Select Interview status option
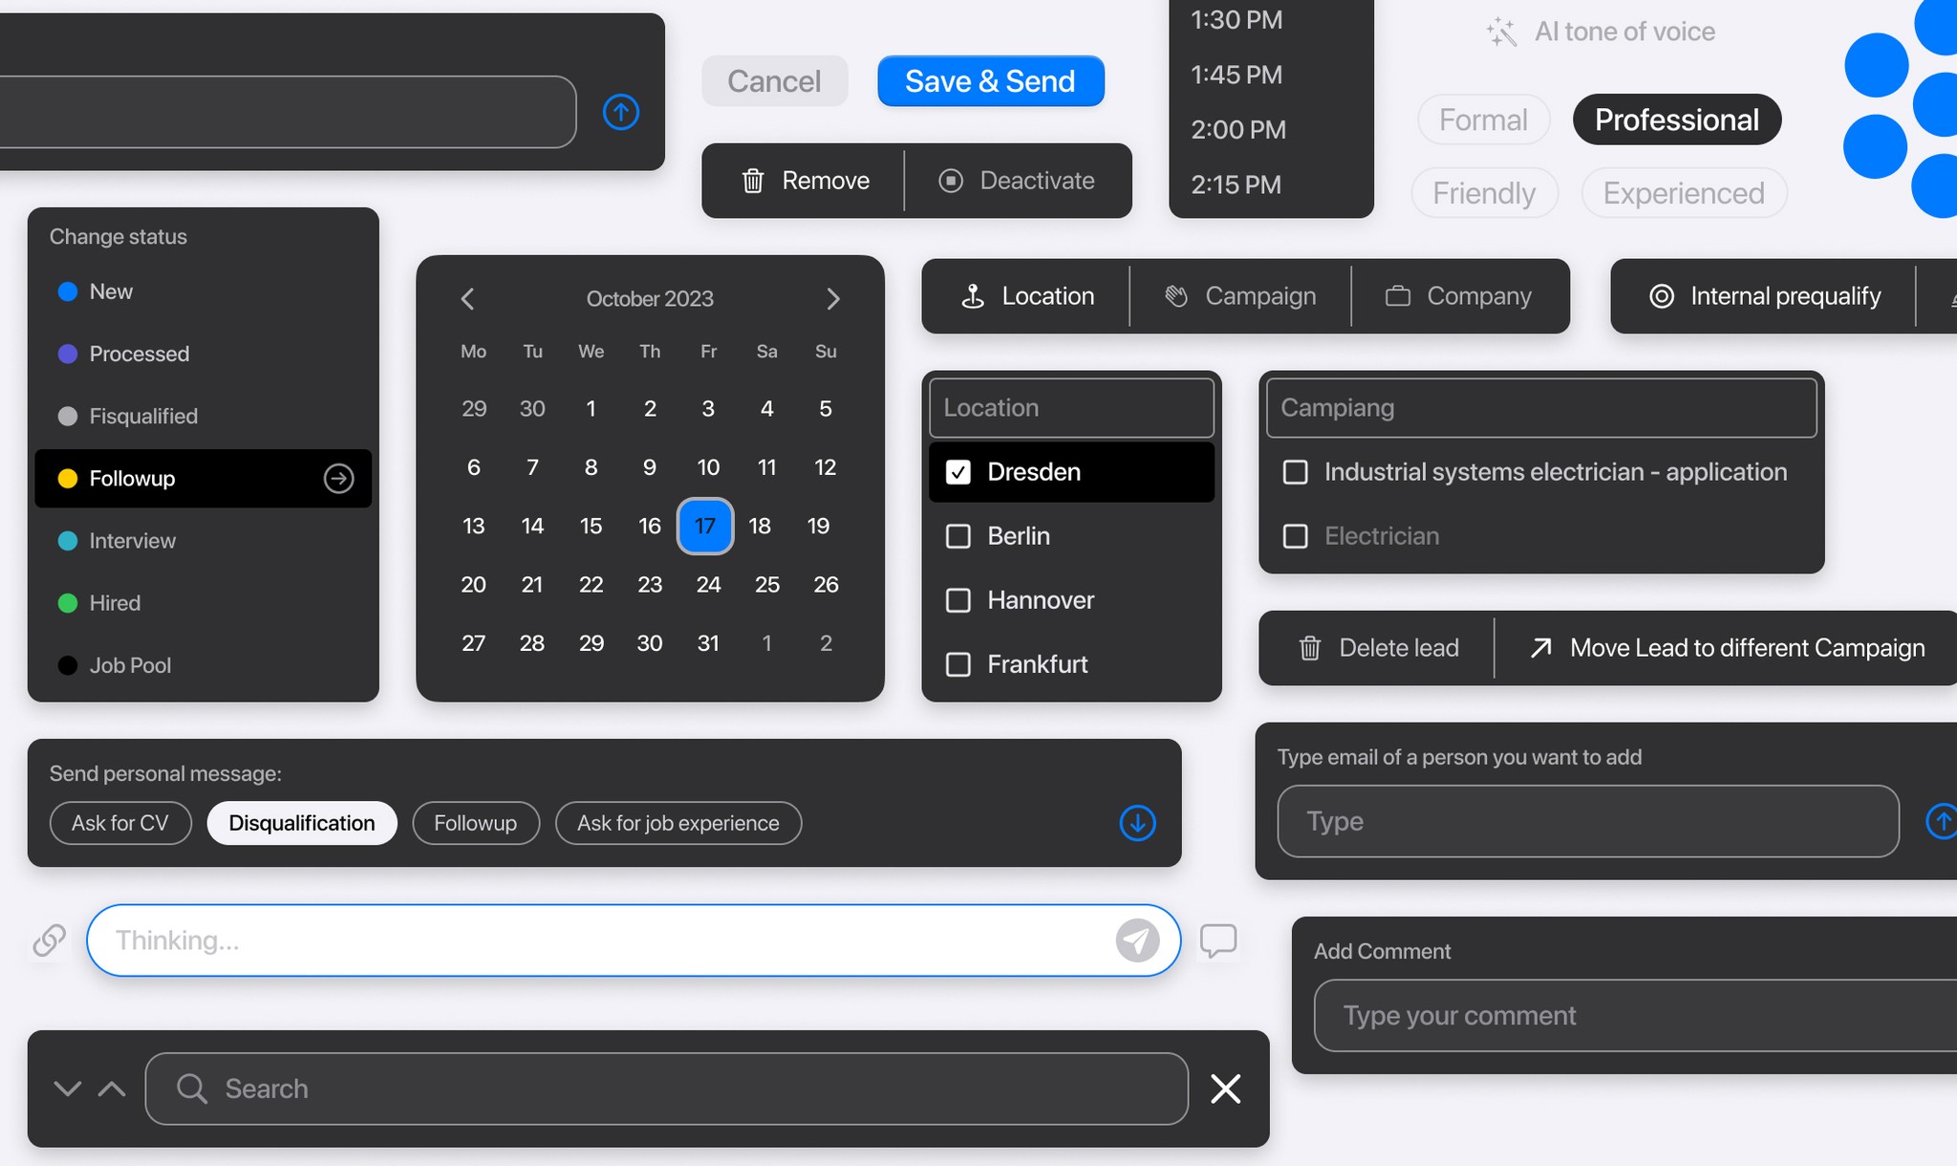The image size is (1957, 1166). click(x=132, y=541)
